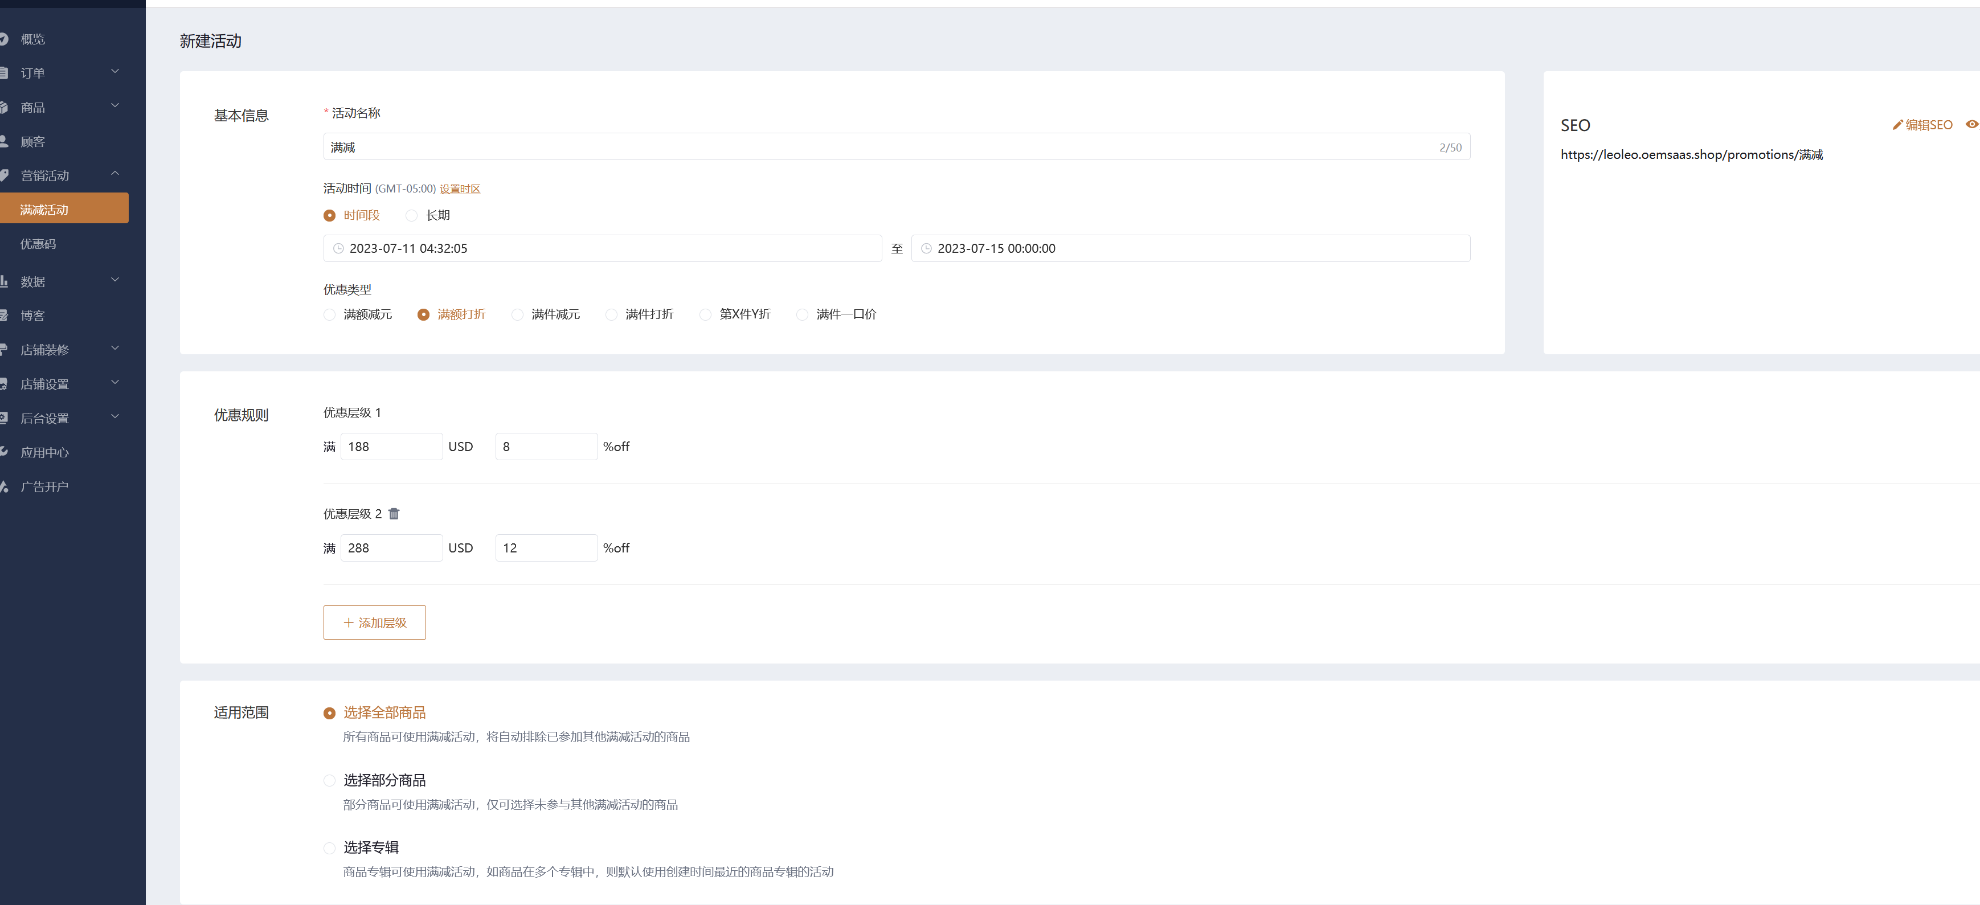Click the data (数据) chart icon
The height and width of the screenshot is (905, 1980).
3,281
